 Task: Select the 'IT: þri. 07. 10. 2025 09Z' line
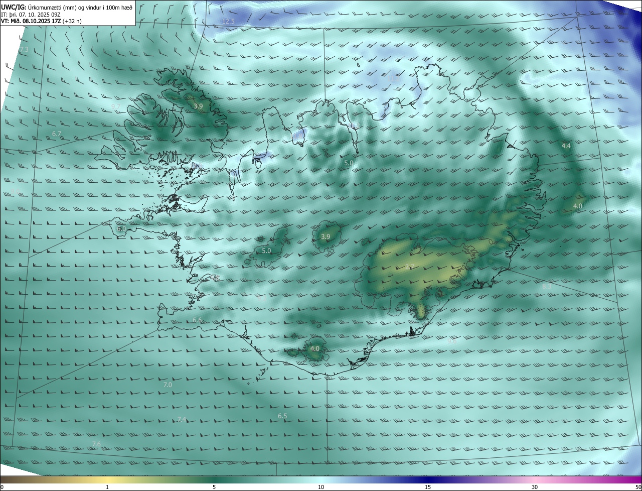click(x=32, y=15)
